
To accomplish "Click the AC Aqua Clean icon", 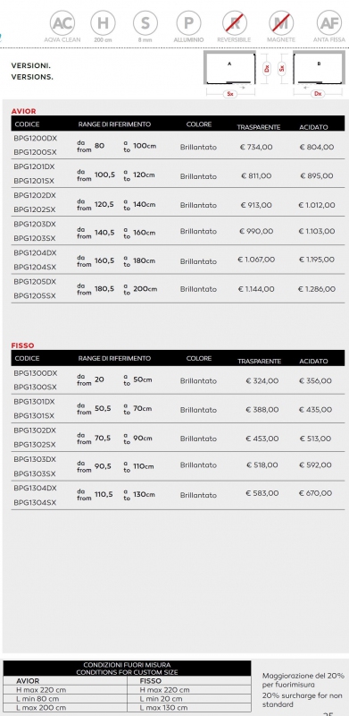I will point(62,23).
